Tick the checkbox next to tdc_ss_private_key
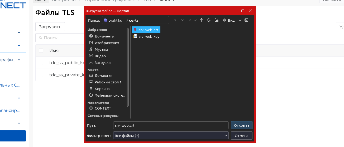The image size is (344, 147). pos(41,75)
